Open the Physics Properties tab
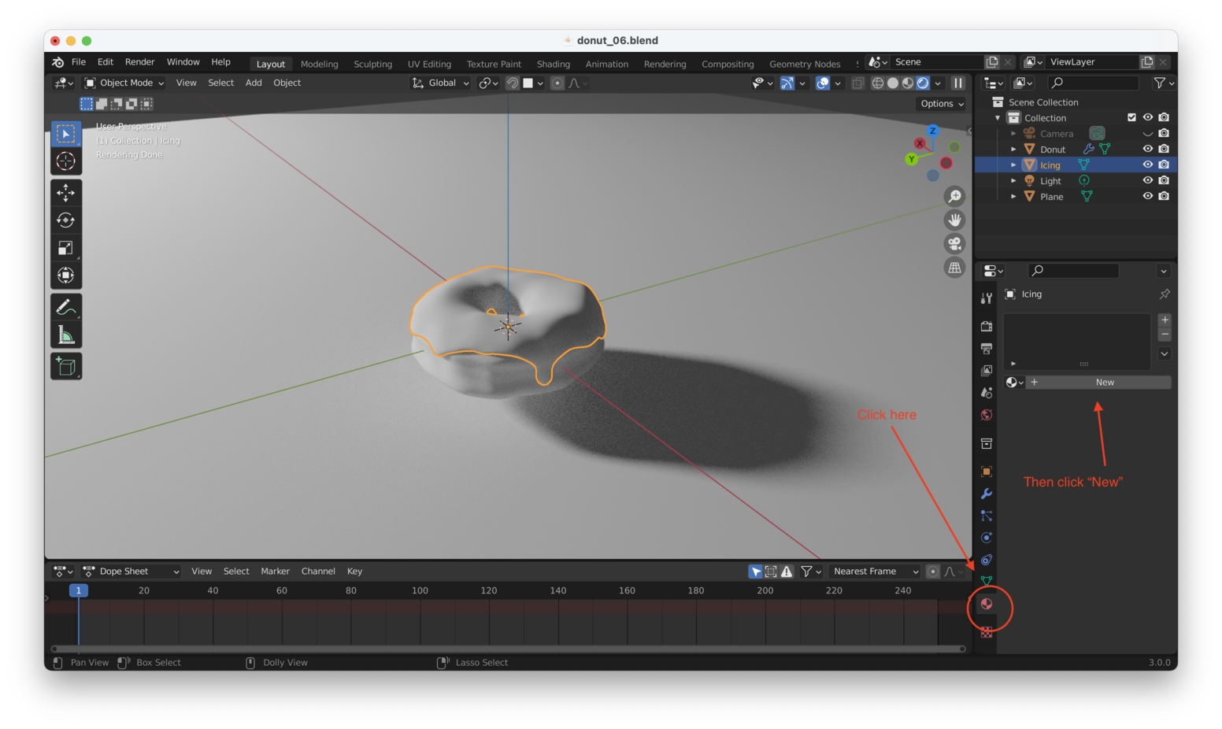 (x=987, y=537)
